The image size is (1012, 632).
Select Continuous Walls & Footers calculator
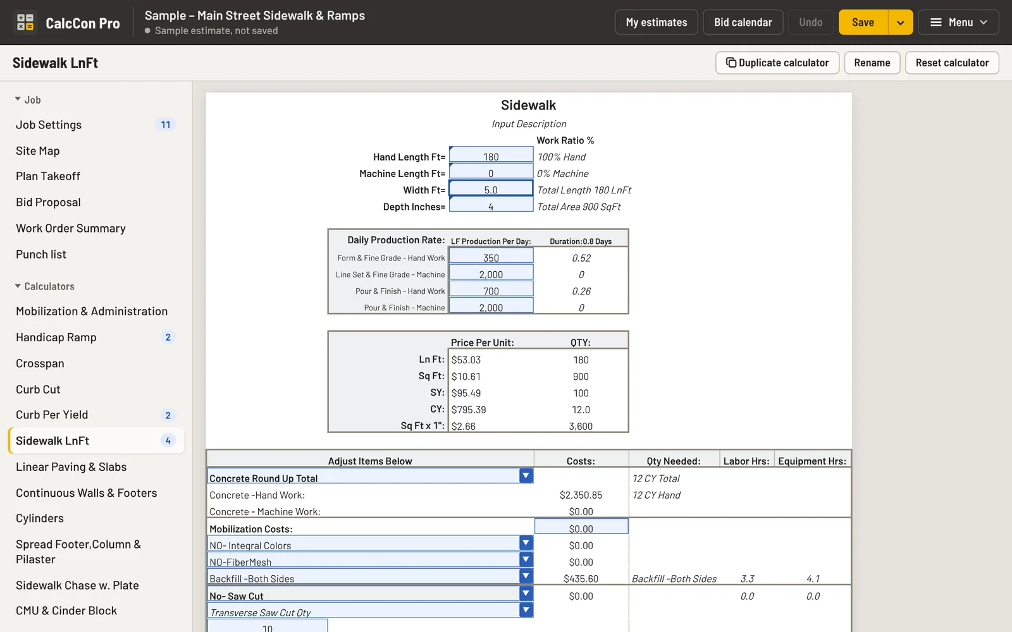pyautogui.click(x=96, y=493)
